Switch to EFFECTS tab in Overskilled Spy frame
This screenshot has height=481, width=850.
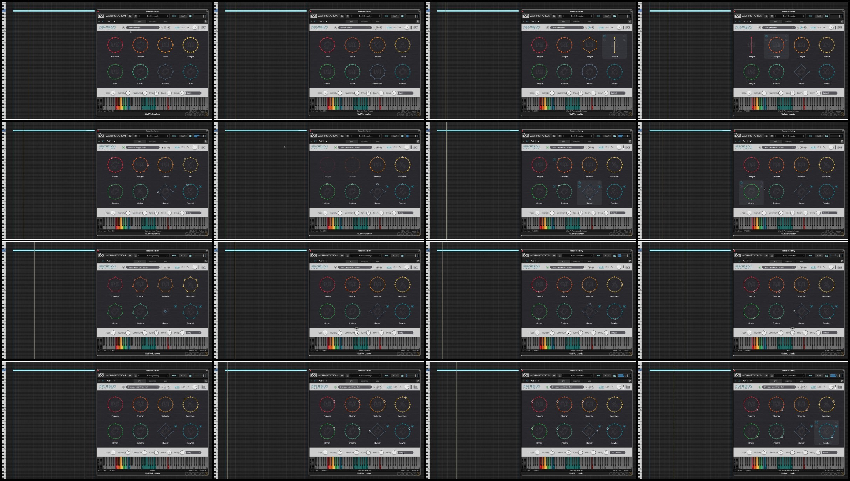(152, 22)
